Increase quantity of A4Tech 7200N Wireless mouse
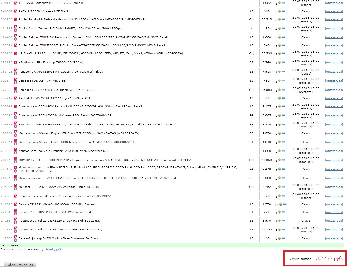This screenshot has width=348, height=267. (x=280, y=11)
